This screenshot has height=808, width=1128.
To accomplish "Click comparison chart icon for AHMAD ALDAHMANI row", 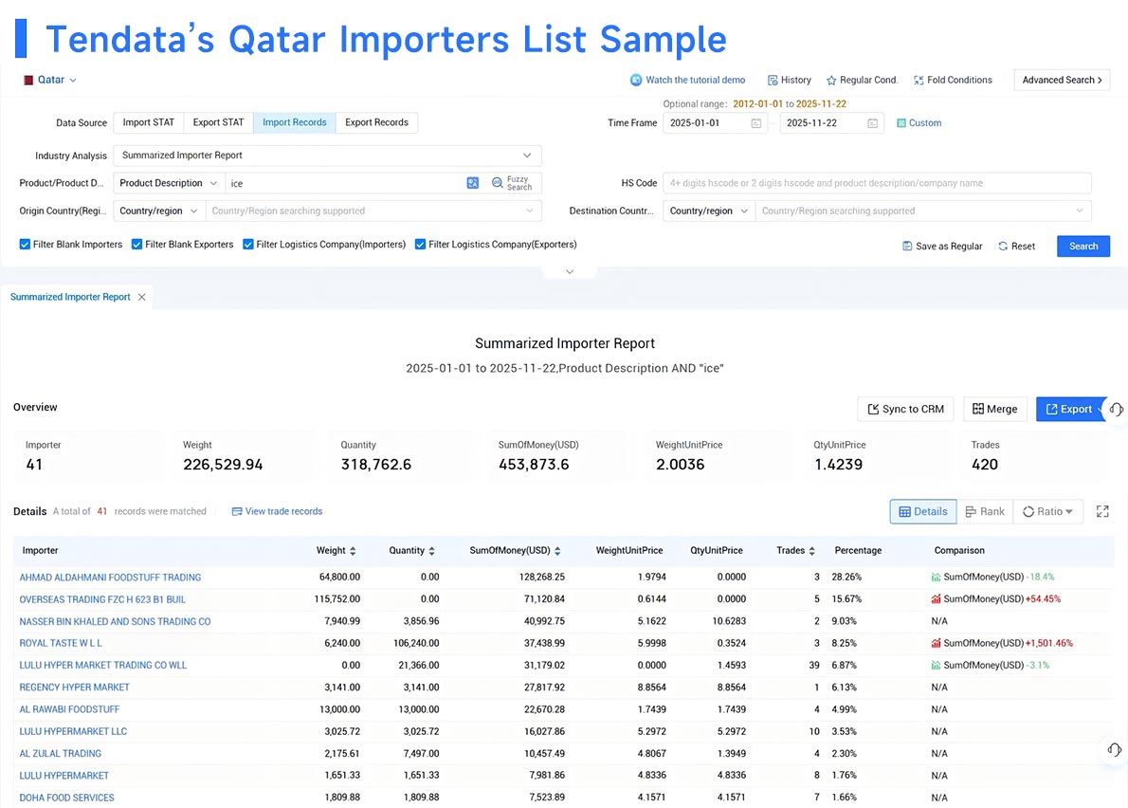I will pyautogui.click(x=936, y=577).
